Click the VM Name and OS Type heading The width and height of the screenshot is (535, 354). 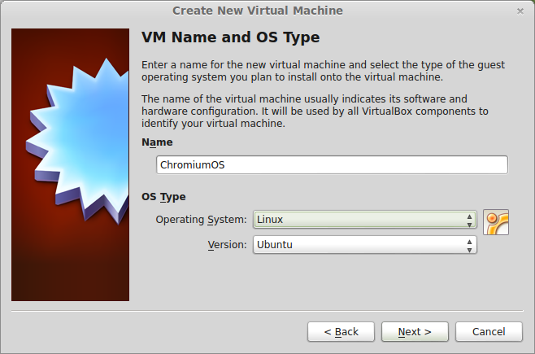(x=231, y=38)
